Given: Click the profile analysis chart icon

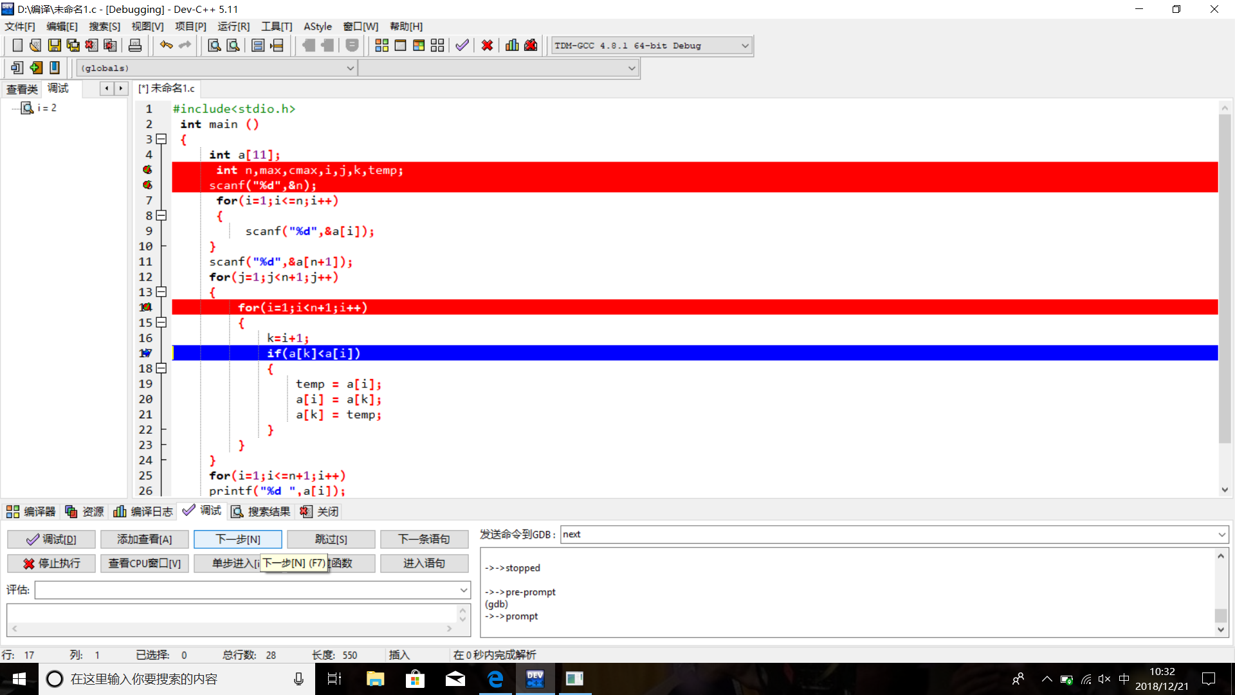Looking at the screenshot, I should tap(512, 46).
